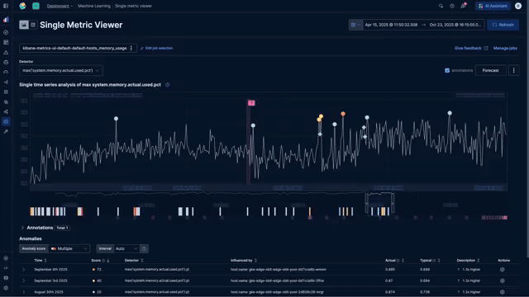
Task: Select the pink annotation marker on chart
Action: click(x=251, y=102)
